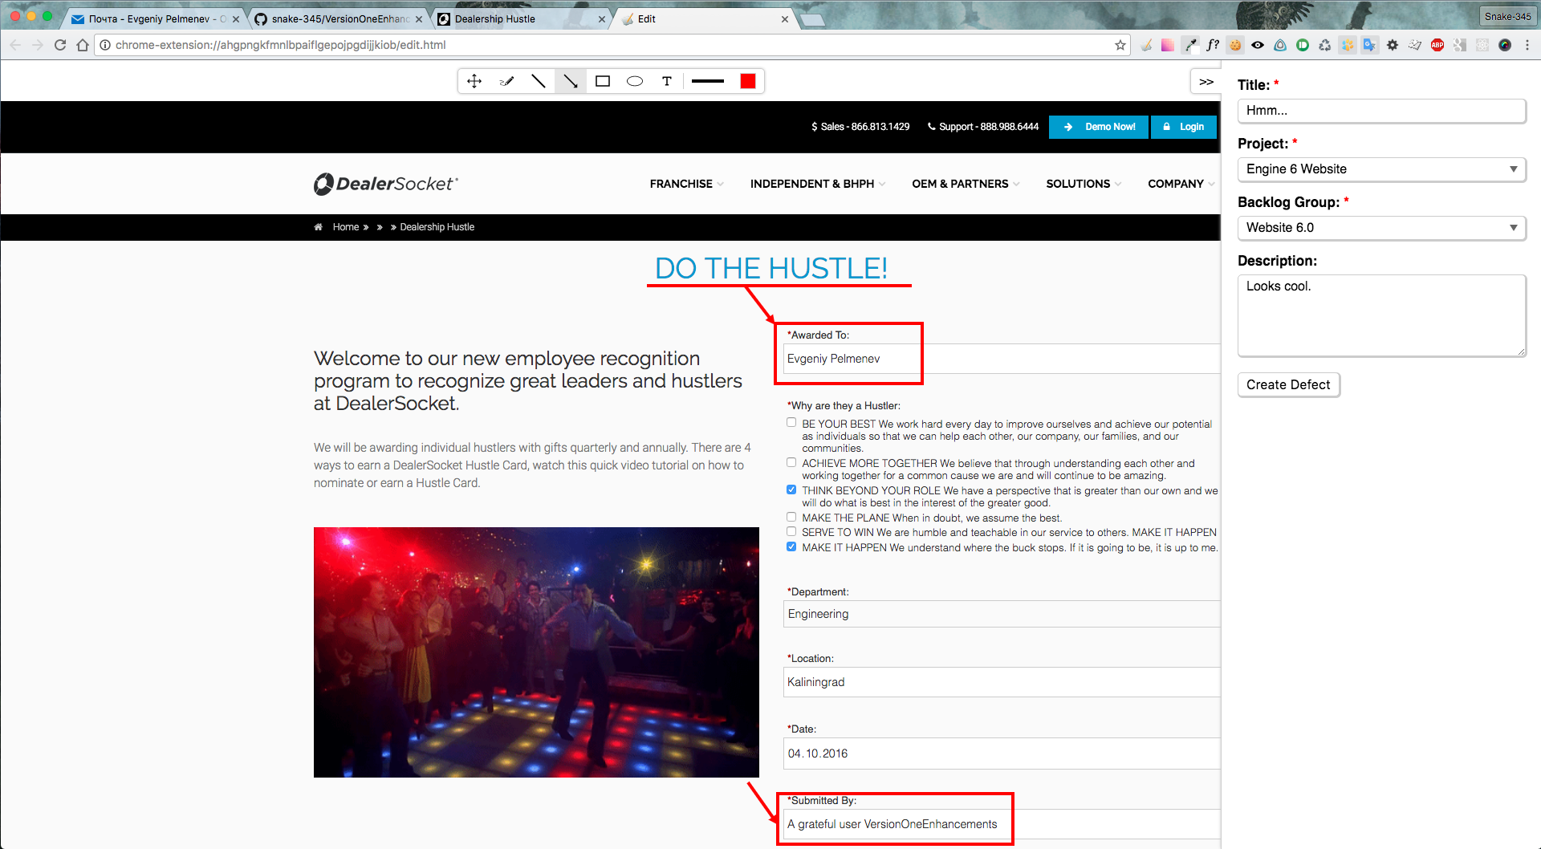
Task: Select the Ellipse shape tool
Action: pos(635,81)
